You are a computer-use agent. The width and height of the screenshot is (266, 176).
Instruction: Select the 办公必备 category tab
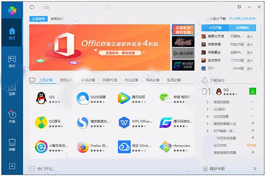click(131, 80)
